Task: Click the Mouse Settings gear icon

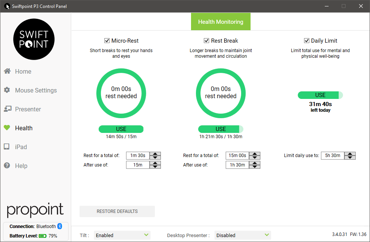Action: pyautogui.click(x=7, y=90)
